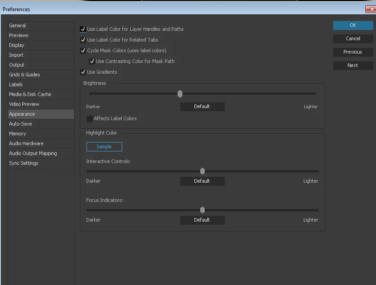Image resolution: width=376 pixels, height=285 pixels.
Task: Reset Brightness with its Default button
Action: click(x=202, y=107)
